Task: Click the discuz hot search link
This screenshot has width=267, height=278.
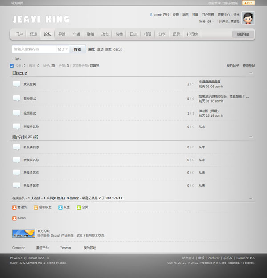Action: pos(117,49)
